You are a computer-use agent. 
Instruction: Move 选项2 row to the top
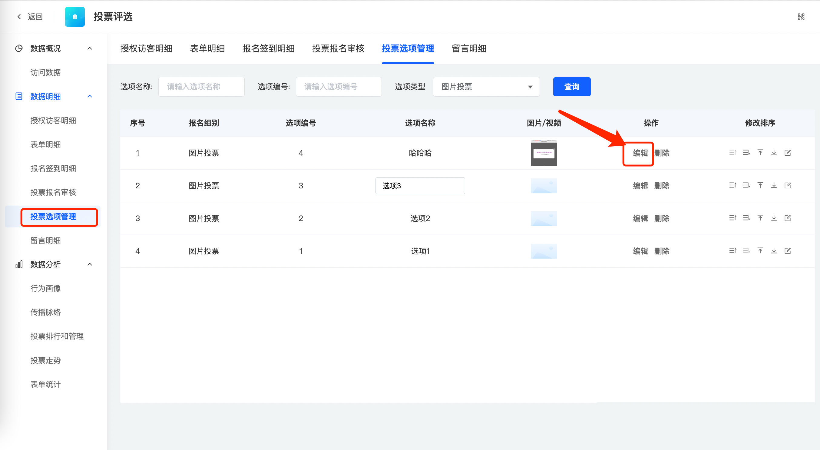(x=760, y=218)
